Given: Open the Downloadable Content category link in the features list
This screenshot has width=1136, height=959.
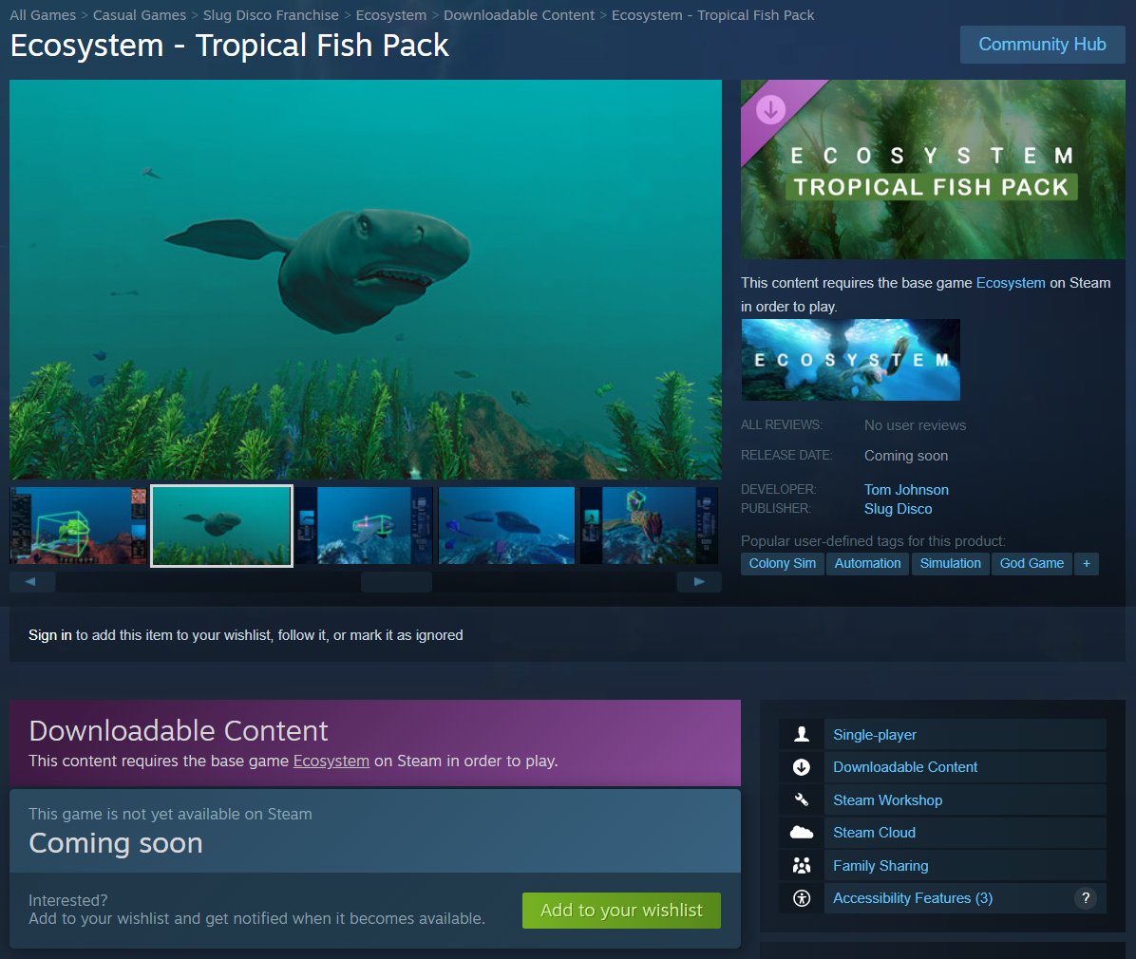Looking at the screenshot, I should pos(905,767).
